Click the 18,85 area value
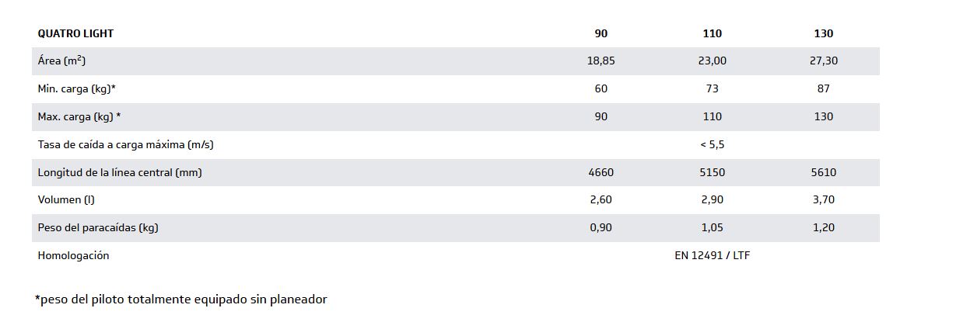Viewport: 956px width, 315px height. click(601, 61)
